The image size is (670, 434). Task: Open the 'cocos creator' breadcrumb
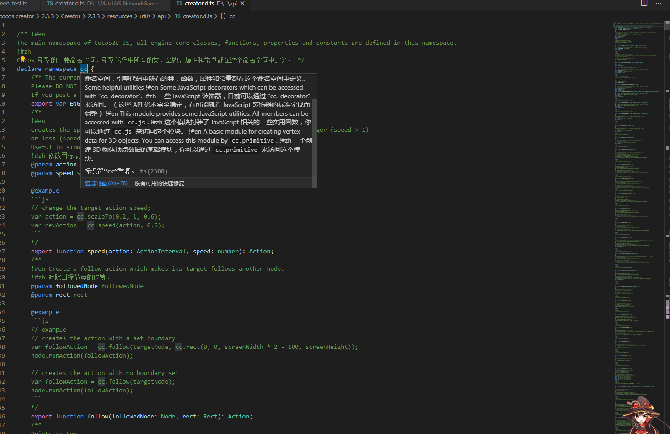tap(17, 16)
